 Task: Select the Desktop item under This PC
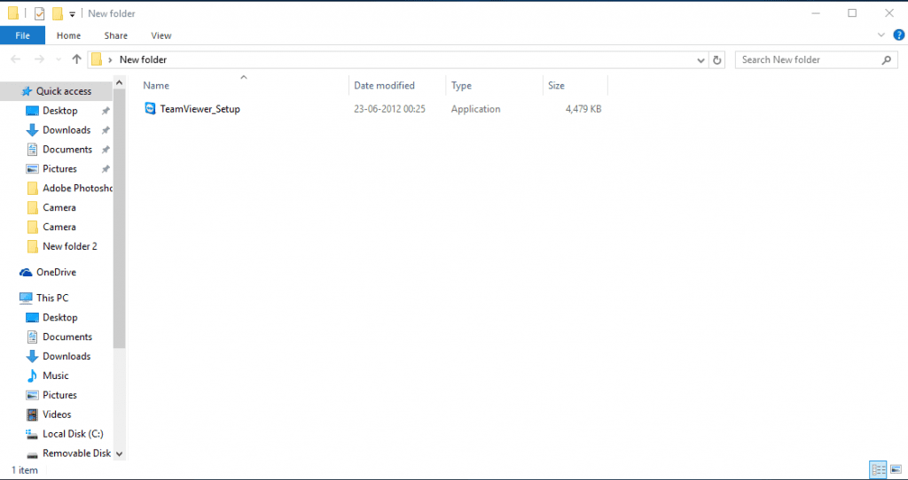59,318
